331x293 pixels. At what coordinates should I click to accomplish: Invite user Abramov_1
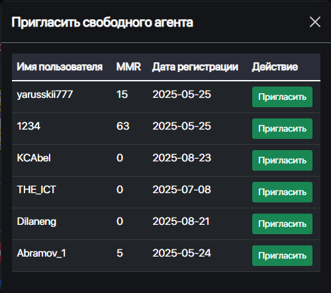click(x=282, y=256)
